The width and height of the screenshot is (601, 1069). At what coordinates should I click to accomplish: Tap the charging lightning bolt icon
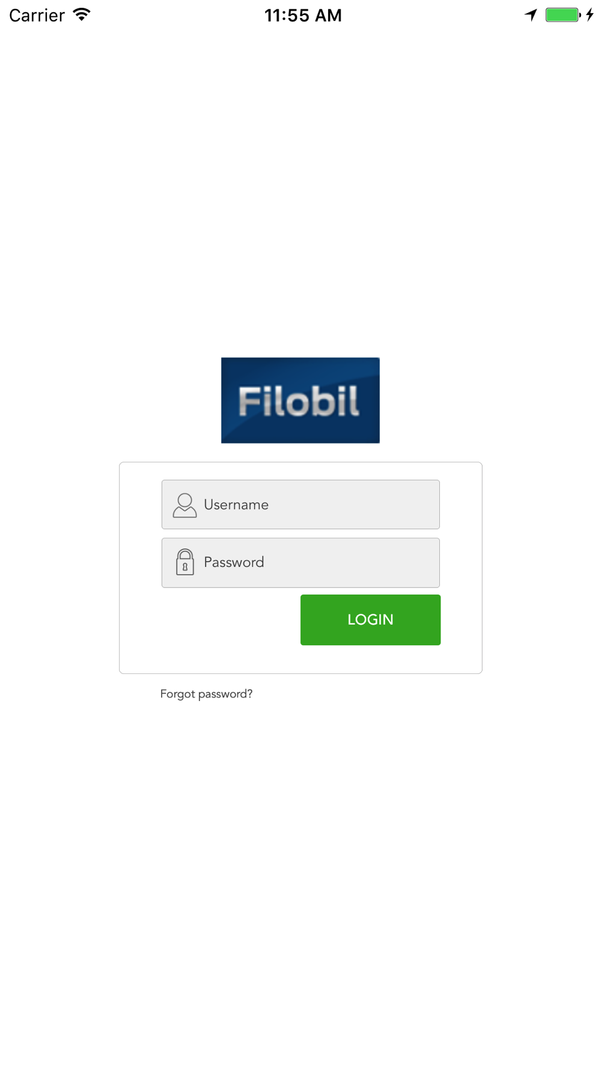tap(590, 14)
